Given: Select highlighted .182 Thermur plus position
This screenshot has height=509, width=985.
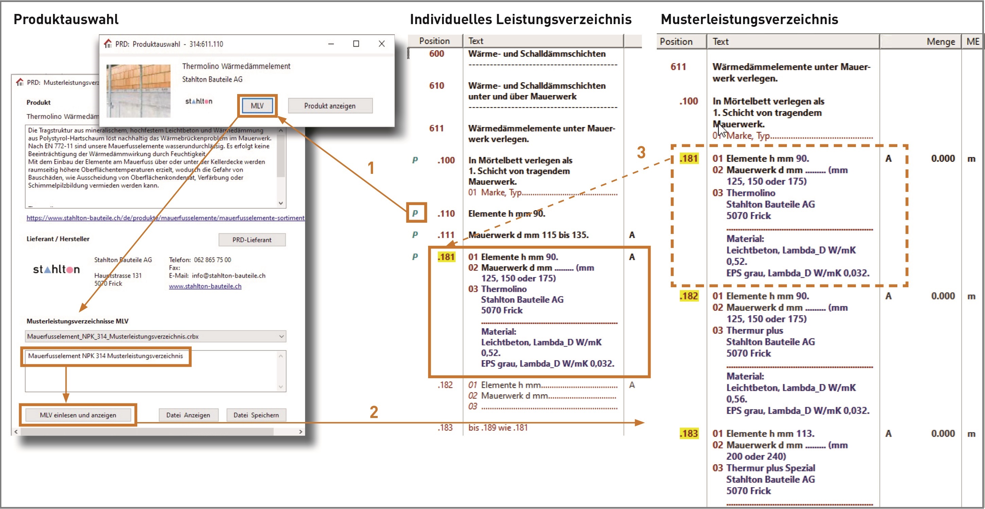Looking at the screenshot, I should tap(689, 296).
